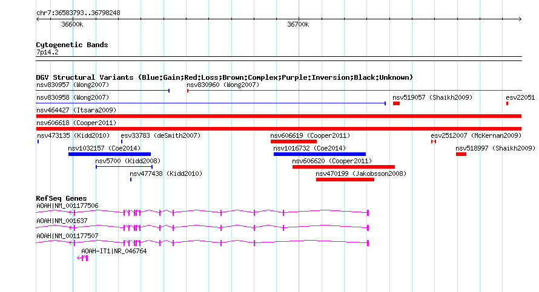
Task: Click the nsv5700 blue gain line
Action: coord(124,167)
